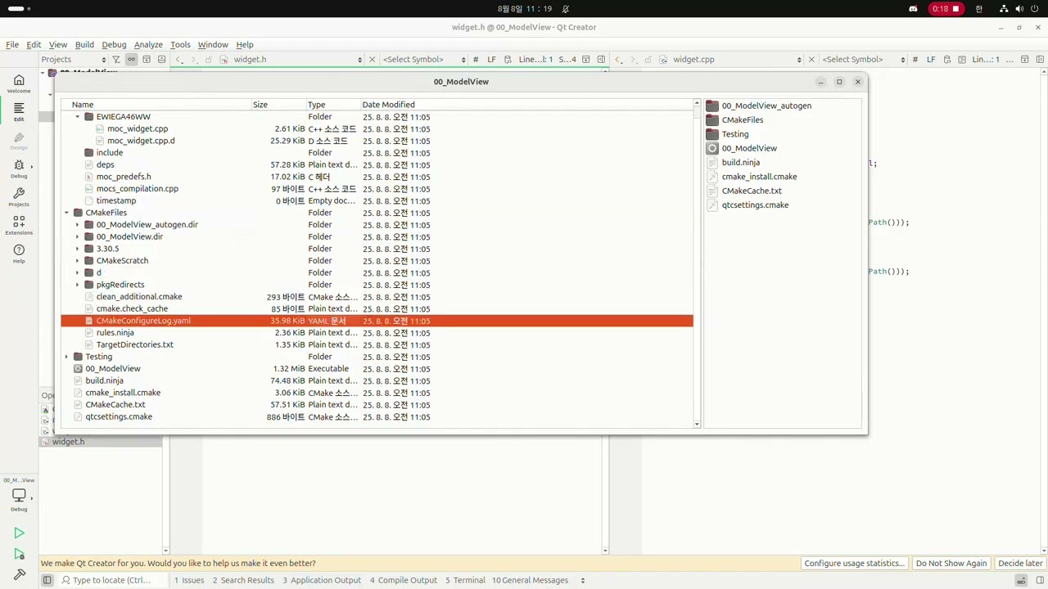Show the Compile Output pane

pos(404,580)
